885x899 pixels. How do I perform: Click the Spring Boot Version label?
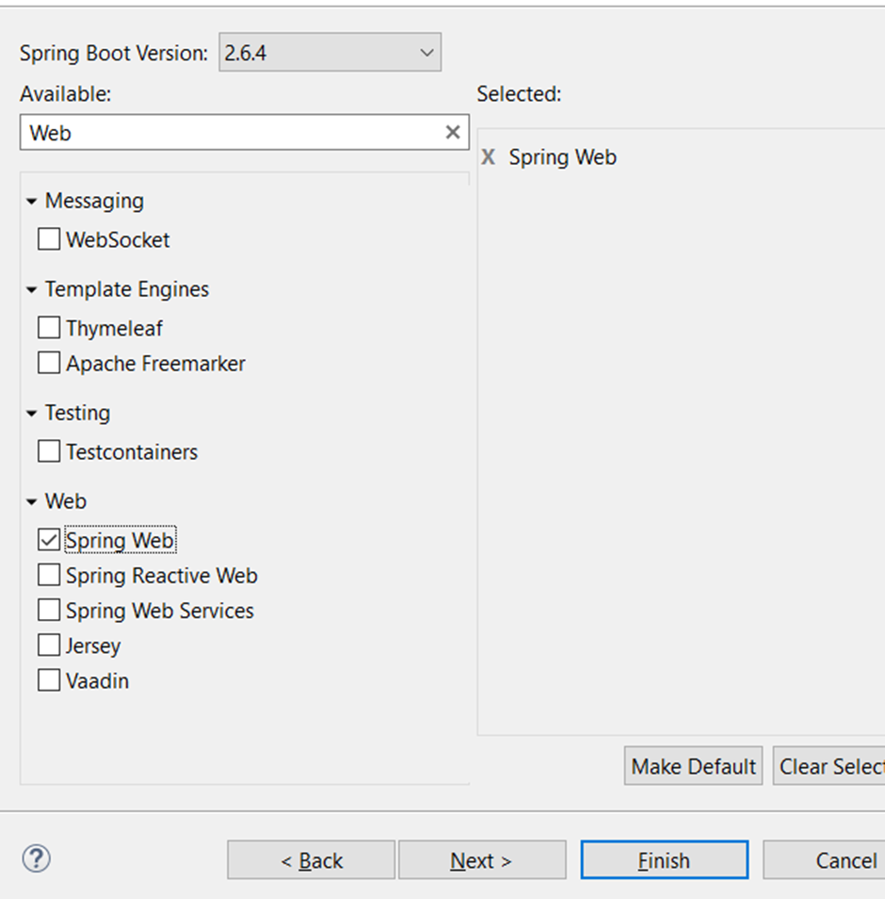[114, 54]
